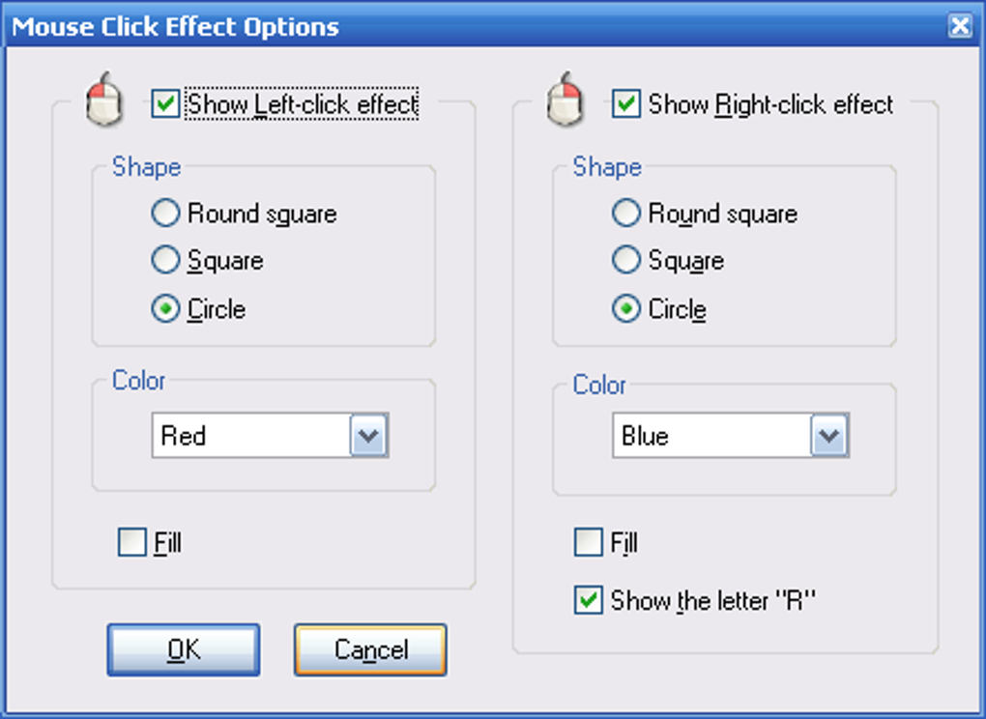The image size is (986, 719).
Task: Uncheck Show Left-click effect checkbox
Action: (x=166, y=103)
